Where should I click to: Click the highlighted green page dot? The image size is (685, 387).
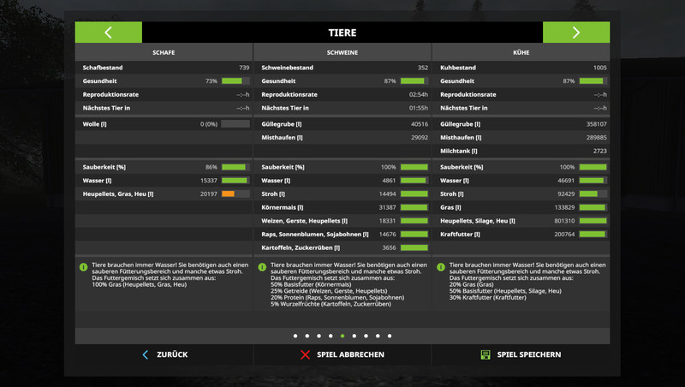pyautogui.click(x=342, y=336)
